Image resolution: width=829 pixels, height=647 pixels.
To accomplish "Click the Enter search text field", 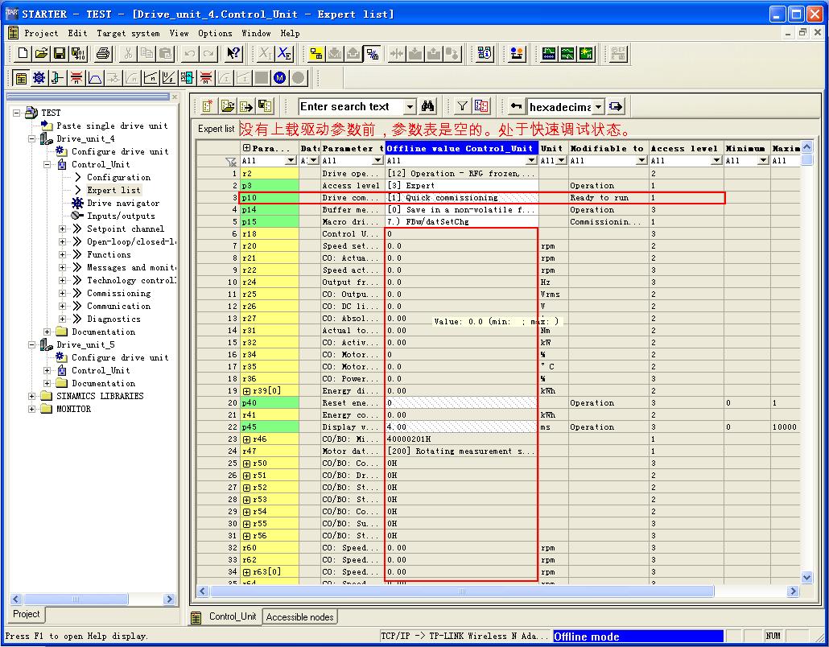I will point(349,106).
